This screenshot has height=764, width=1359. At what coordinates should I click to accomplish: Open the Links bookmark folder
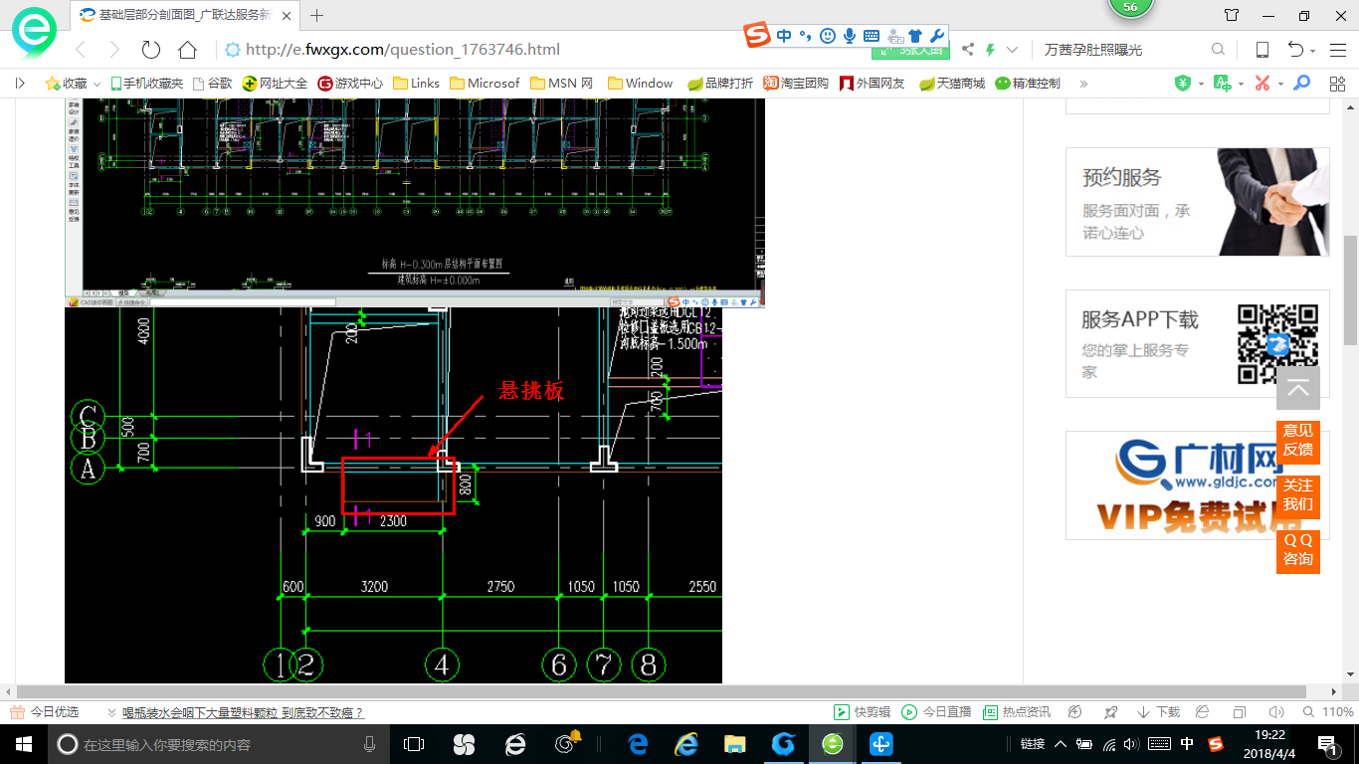coord(416,84)
